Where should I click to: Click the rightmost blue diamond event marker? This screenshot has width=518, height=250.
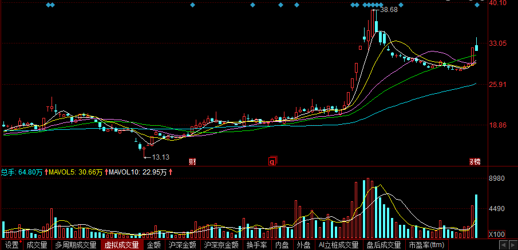[x=477, y=5]
